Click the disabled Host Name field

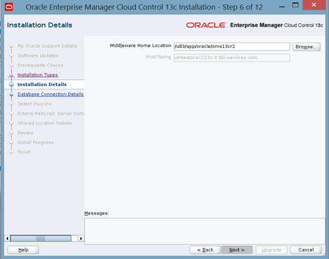(231, 58)
